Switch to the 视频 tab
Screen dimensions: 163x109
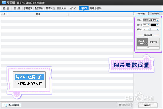6,8
